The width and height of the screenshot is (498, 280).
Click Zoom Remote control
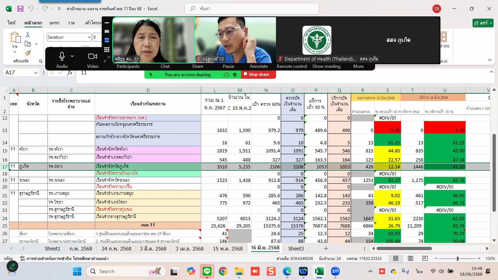pyautogui.click(x=292, y=66)
